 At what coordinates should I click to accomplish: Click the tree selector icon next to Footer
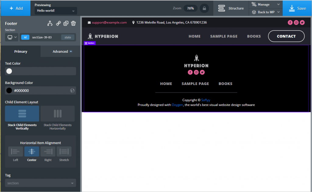tap(50, 23)
